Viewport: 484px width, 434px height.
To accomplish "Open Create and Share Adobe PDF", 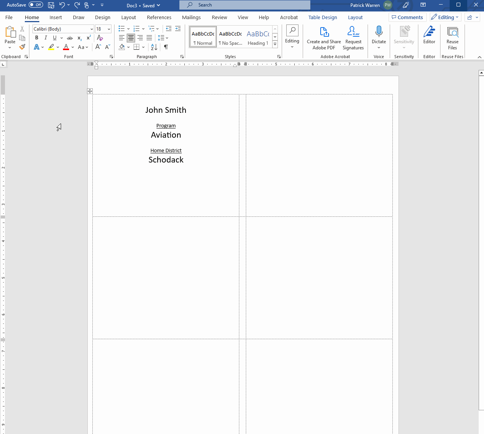I will 324,37.
